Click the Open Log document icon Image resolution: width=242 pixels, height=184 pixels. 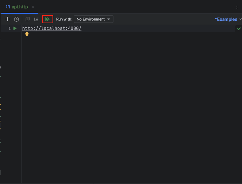28,19
